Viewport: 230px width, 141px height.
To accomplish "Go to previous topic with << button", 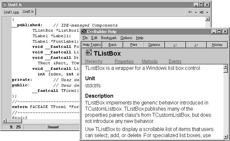I will (175, 45).
